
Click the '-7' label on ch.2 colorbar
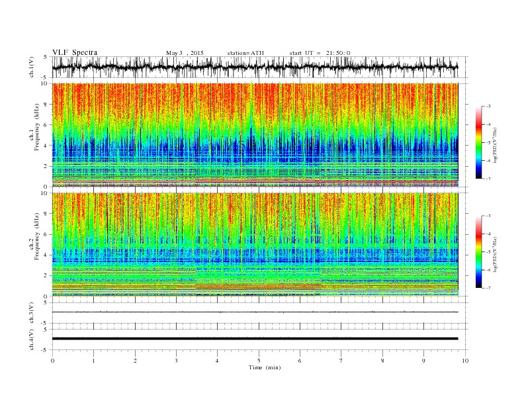[488, 288]
